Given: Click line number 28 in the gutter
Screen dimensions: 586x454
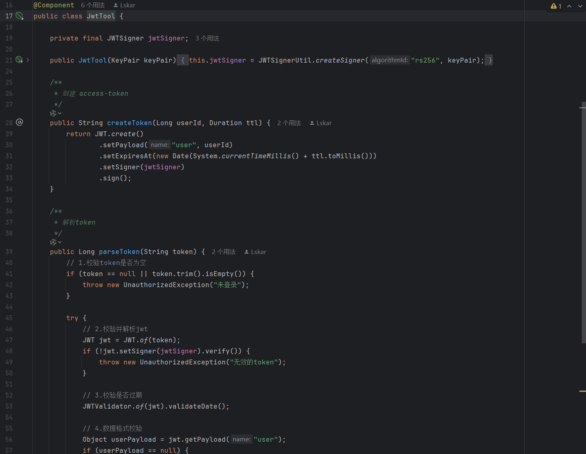Looking at the screenshot, I should point(9,123).
